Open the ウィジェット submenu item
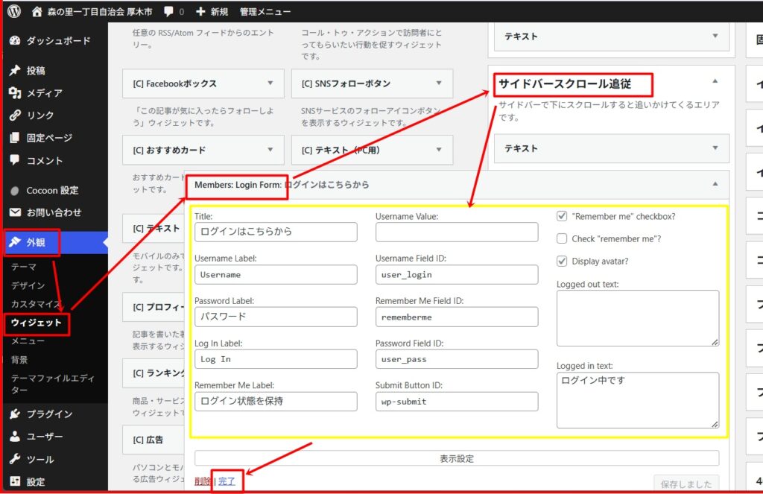The height and width of the screenshot is (494, 763). point(36,323)
